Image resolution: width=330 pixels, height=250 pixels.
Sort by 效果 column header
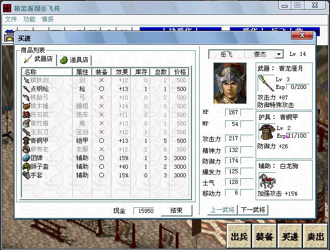(121, 72)
